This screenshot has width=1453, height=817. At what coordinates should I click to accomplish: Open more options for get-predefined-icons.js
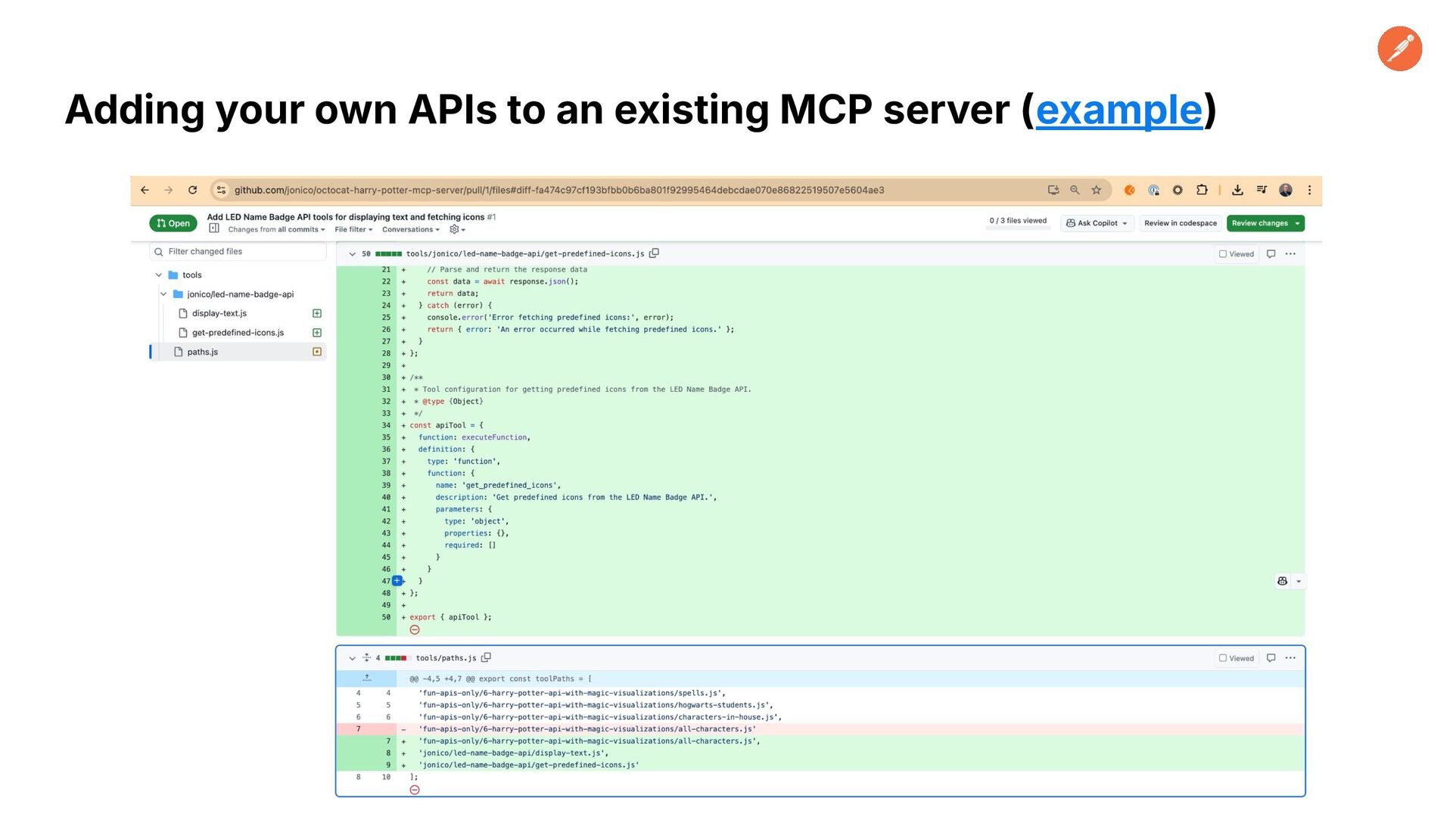click(x=1290, y=254)
